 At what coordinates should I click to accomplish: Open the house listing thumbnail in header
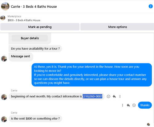click(5, 6)
